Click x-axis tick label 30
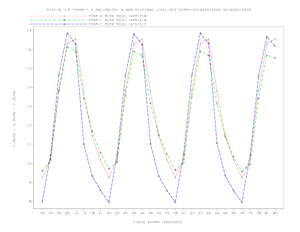The width and height of the screenshot is (300, 232). coord(125,213)
